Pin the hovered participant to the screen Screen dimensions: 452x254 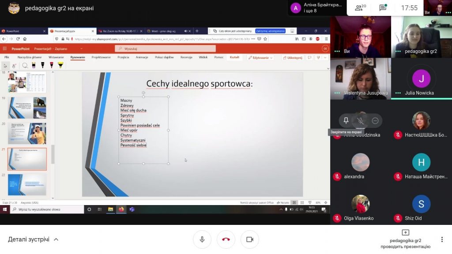pyautogui.click(x=346, y=120)
